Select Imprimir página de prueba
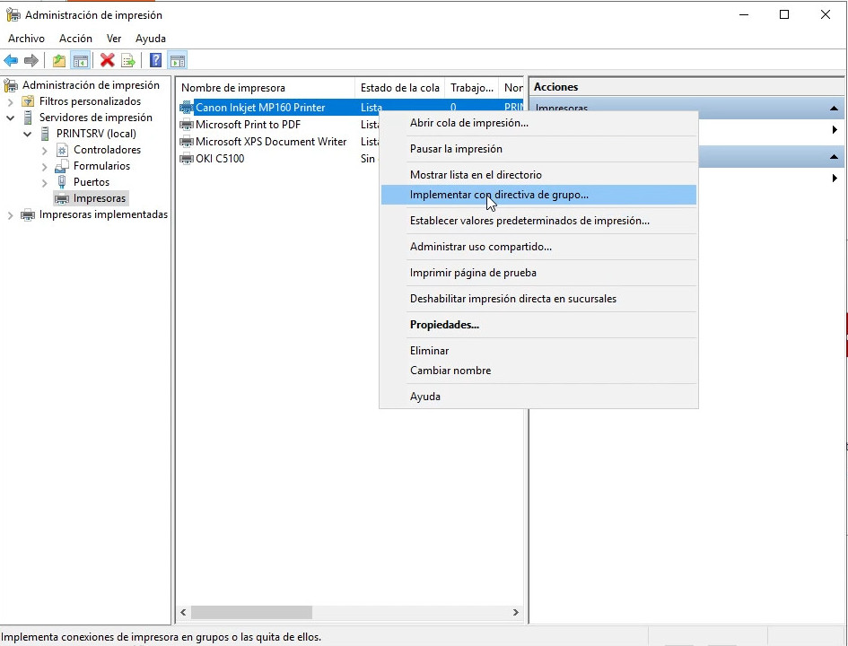 click(x=473, y=273)
